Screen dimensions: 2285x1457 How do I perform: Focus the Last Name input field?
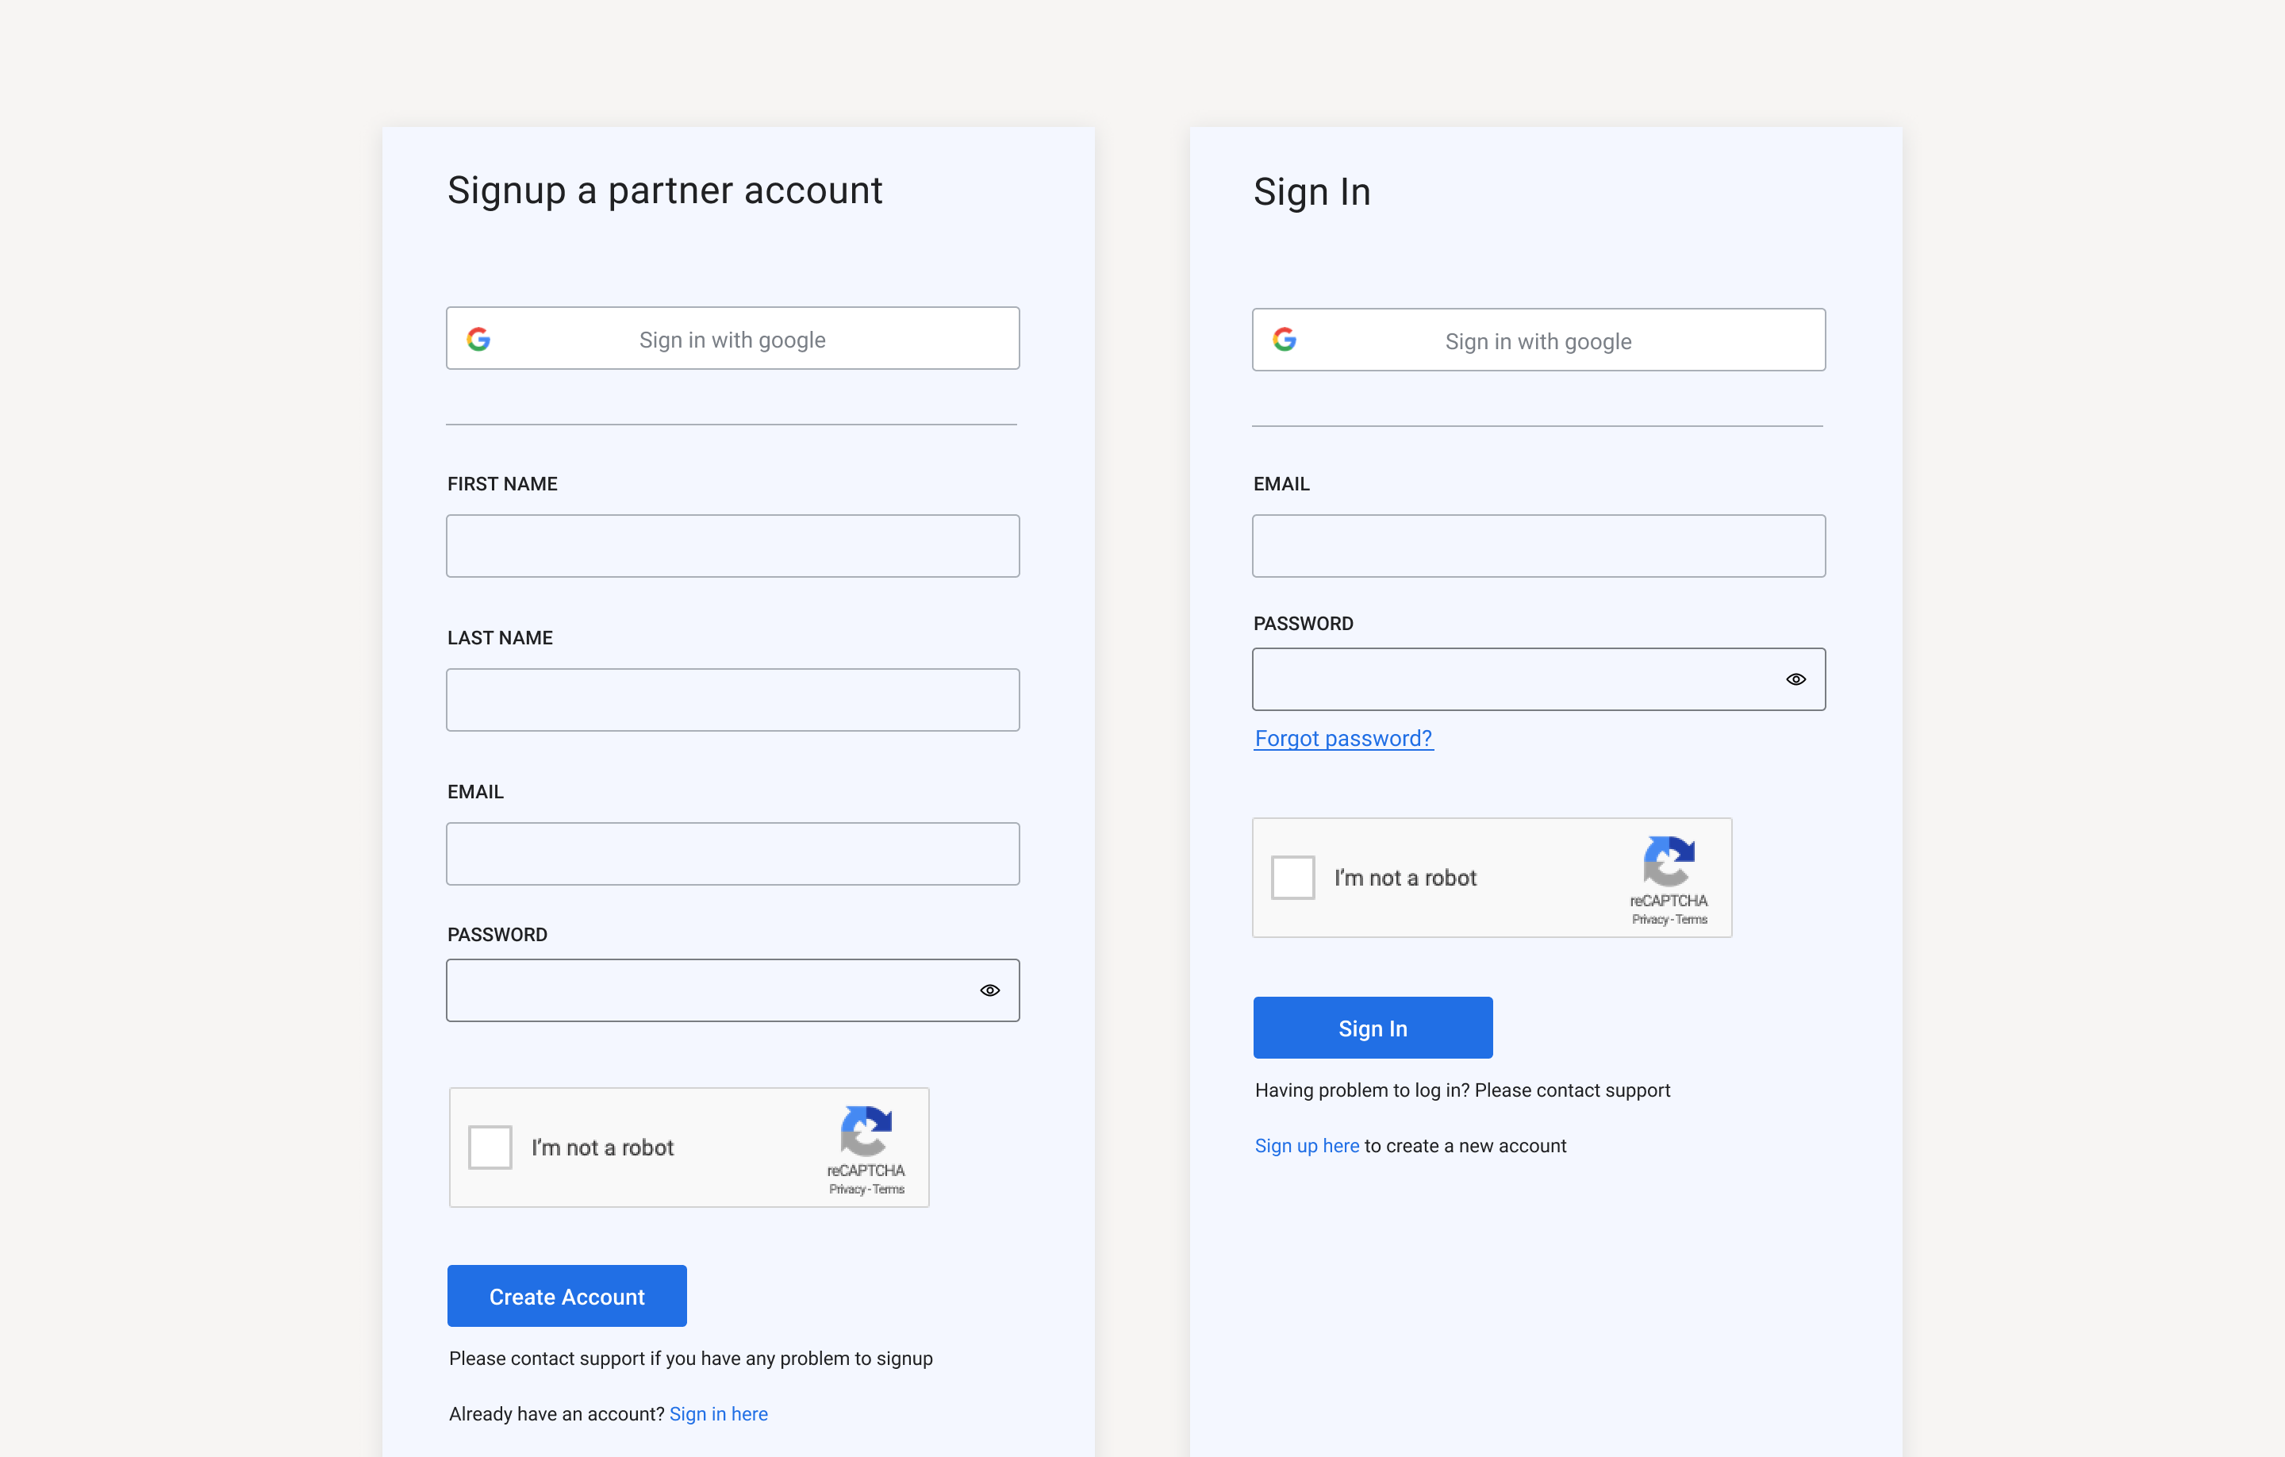[732, 700]
